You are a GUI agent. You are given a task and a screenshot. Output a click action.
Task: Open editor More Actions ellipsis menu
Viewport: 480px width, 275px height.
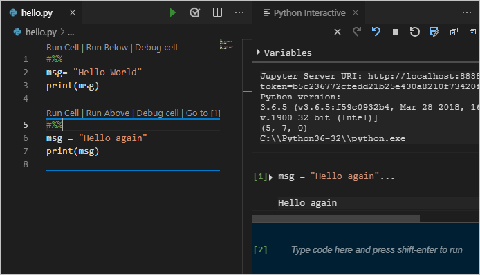coord(239,12)
